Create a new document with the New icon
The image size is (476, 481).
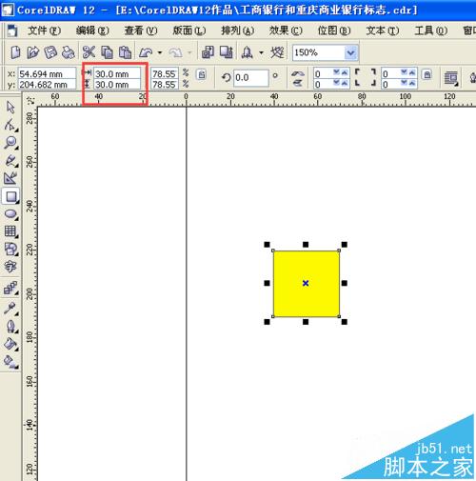pyautogui.click(x=15, y=52)
